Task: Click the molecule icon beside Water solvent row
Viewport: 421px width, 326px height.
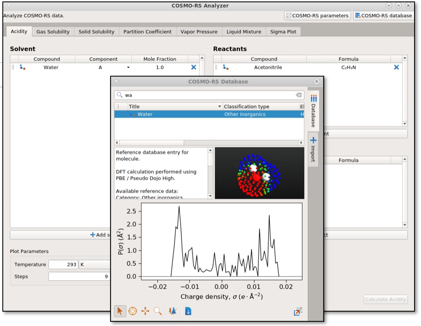Action: pos(23,67)
